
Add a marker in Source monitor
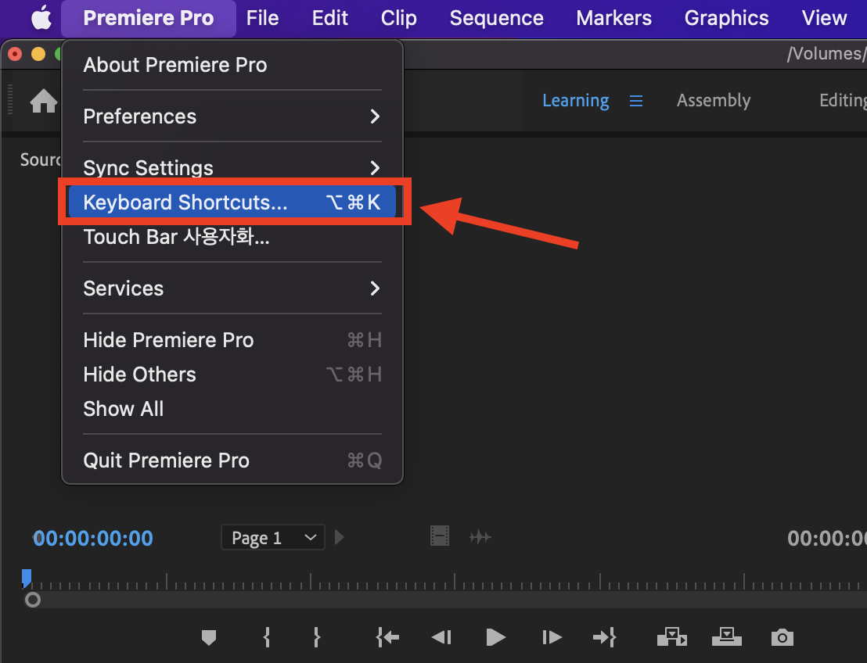(x=208, y=637)
